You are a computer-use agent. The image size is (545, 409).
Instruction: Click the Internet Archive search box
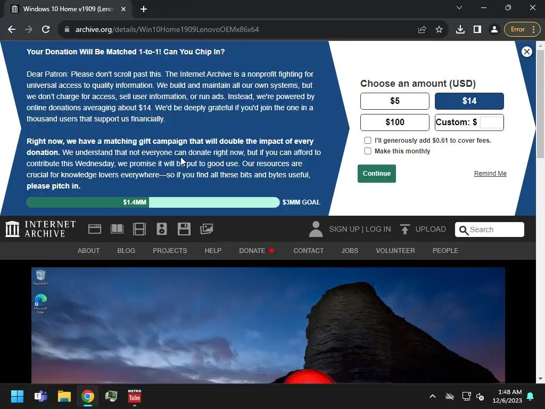click(490, 230)
